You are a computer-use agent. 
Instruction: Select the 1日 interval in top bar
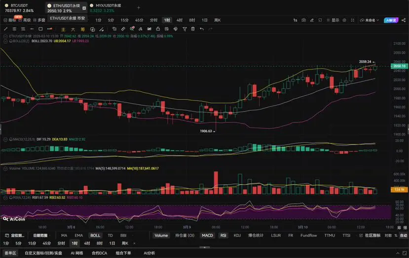[x=204, y=20]
